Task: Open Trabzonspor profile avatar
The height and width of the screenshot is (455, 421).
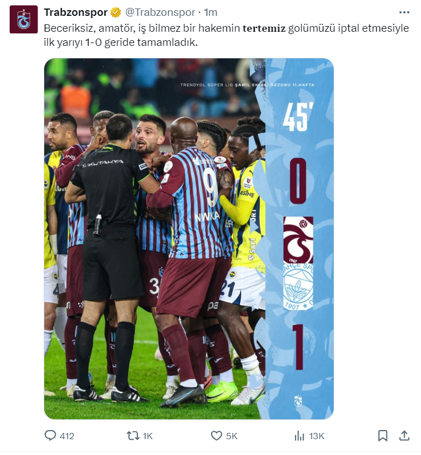Action: click(23, 19)
